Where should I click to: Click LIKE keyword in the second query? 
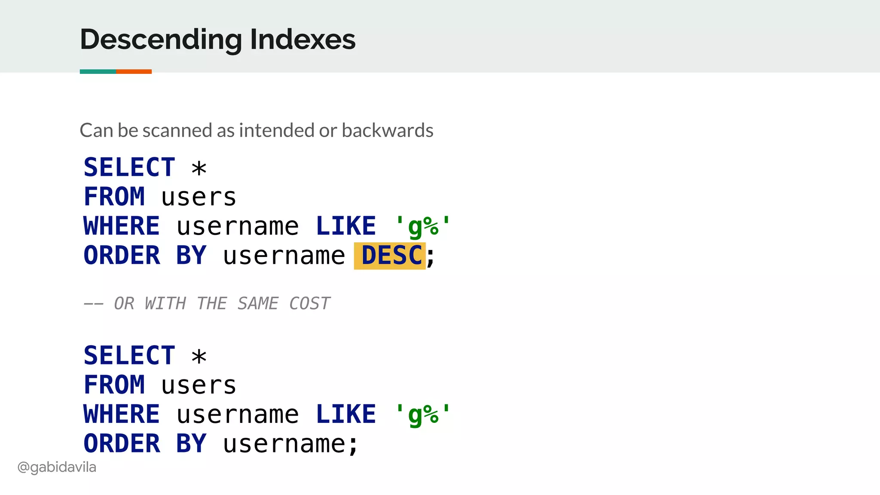coord(346,414)
